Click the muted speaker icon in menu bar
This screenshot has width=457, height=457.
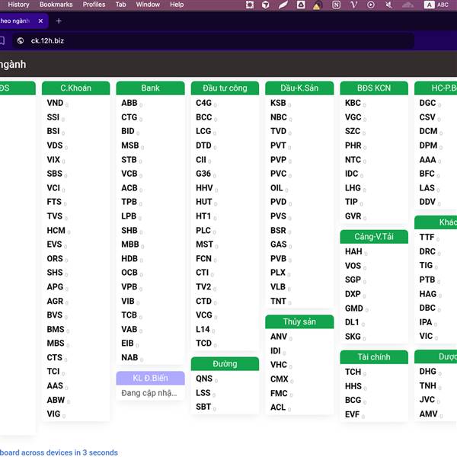(x=388, y=5)
